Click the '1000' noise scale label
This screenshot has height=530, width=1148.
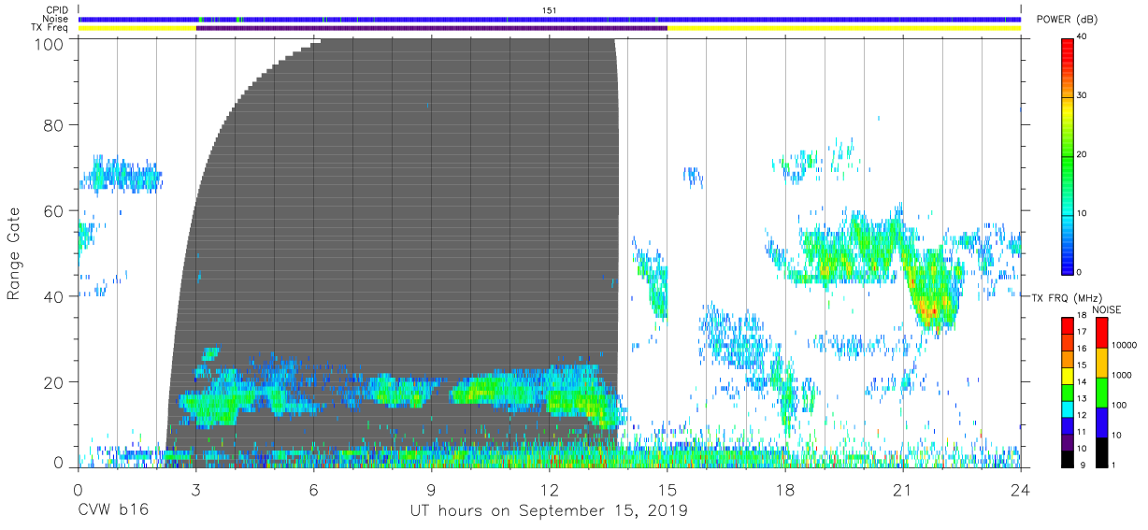(1121, 376)
